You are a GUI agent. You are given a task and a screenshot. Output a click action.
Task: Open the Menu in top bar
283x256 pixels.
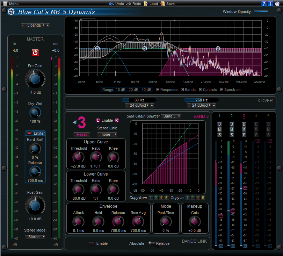coord(11,3)
